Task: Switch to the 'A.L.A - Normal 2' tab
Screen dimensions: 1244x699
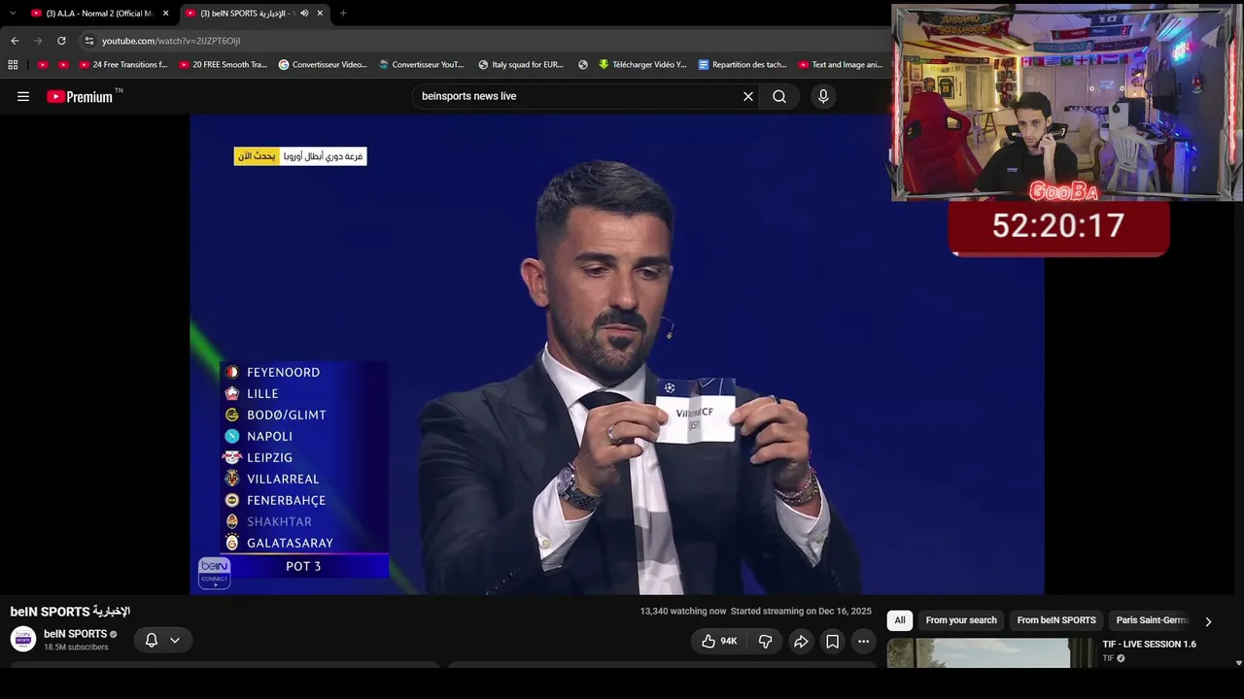Action: (x=98, y=14)
